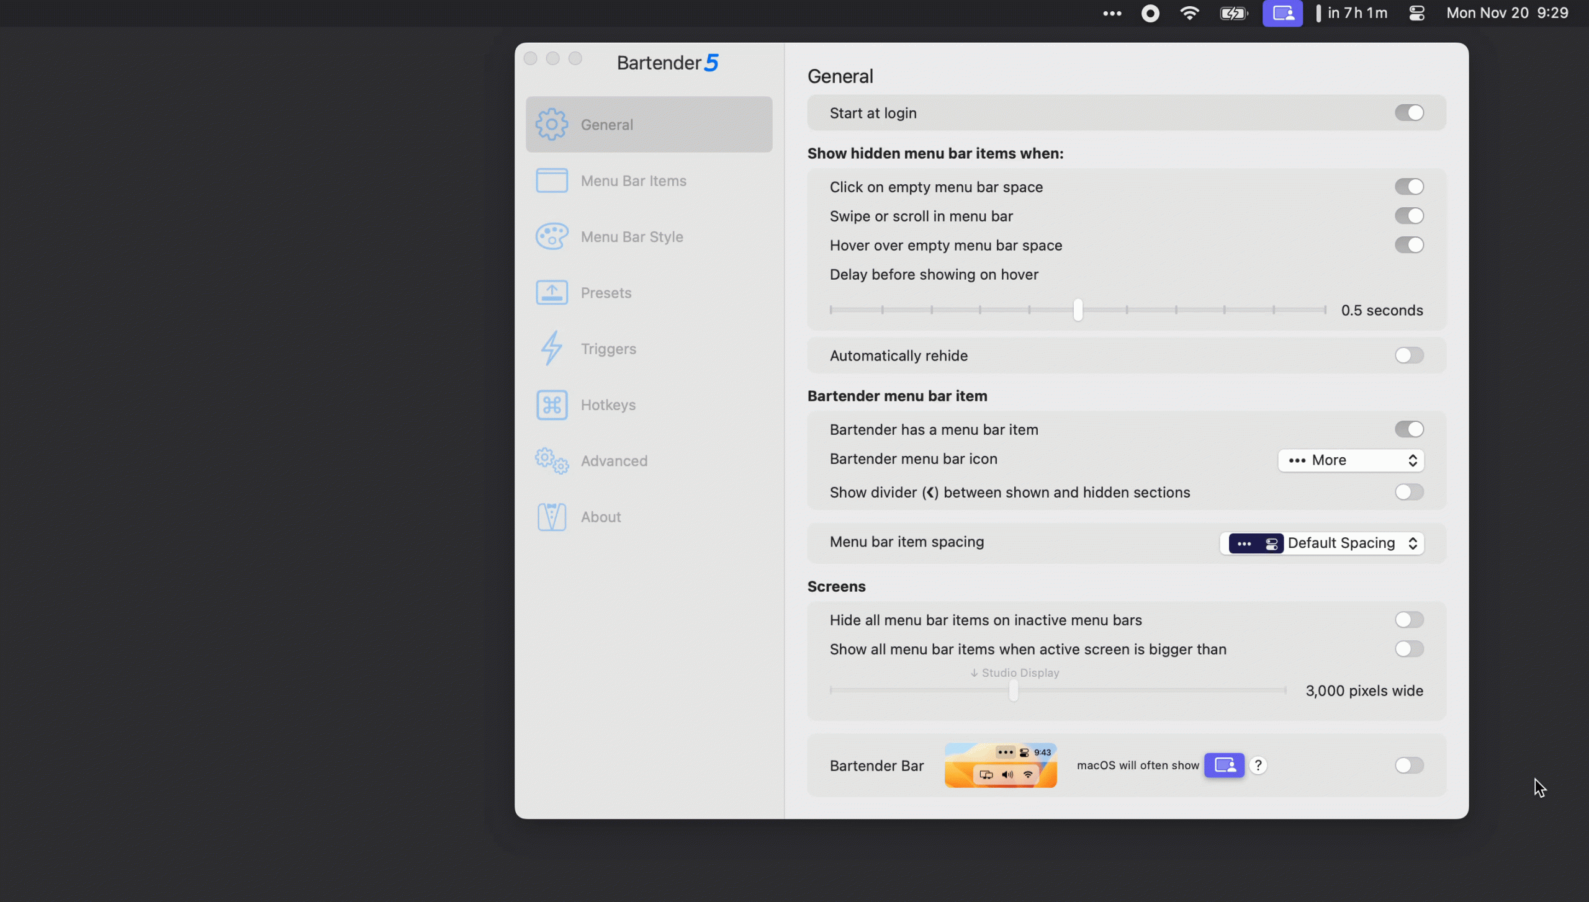This screenshot has height=902, width=1589.
Task: Open Bartender menu bar icon dropdown
Action: coord(1351,460)
